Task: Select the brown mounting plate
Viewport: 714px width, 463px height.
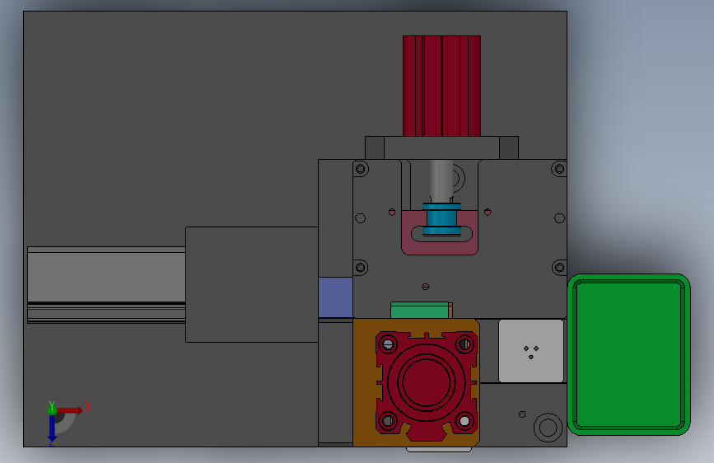Action: 364,383
